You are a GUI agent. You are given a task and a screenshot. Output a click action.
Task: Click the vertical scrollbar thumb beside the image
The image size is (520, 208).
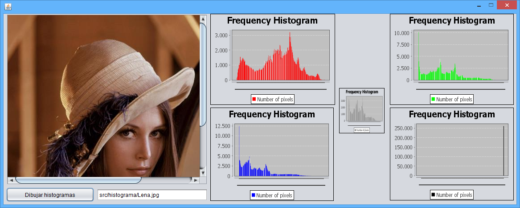(203, 75)
